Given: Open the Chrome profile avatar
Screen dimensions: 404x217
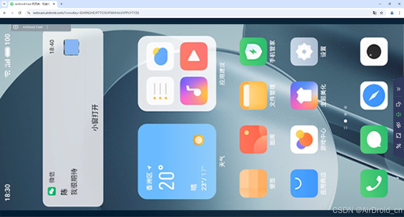Looking at the screenshot, I should [392, 13].
